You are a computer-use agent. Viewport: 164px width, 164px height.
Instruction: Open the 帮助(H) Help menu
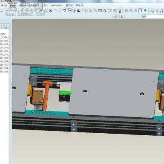click(79, 5)
